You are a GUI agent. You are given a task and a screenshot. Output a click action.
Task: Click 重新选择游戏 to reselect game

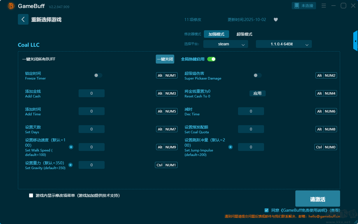point(46,20)
